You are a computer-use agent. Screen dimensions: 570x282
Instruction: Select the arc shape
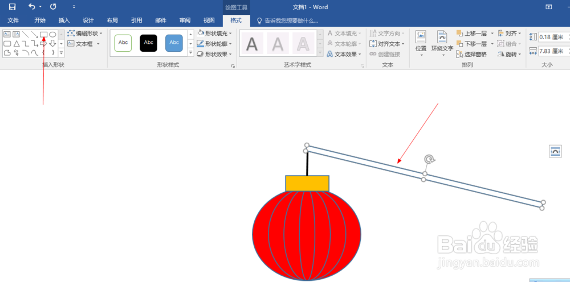coord(26,52)
